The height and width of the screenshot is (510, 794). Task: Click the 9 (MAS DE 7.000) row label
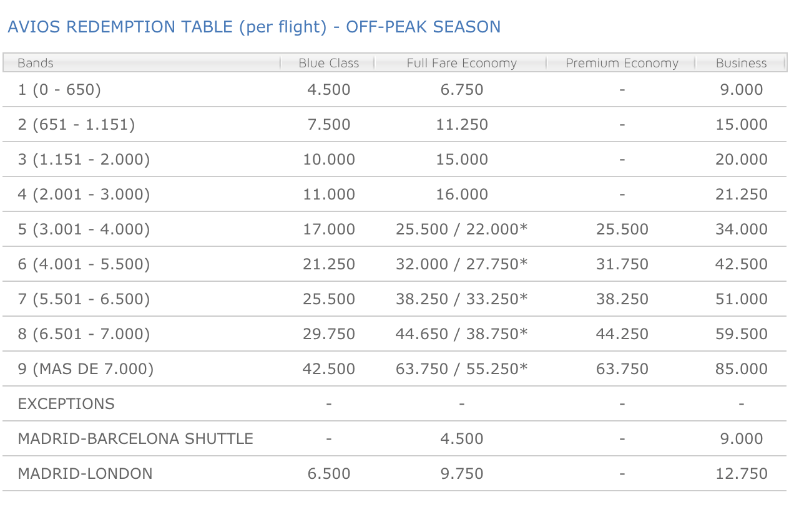(86, 369)
